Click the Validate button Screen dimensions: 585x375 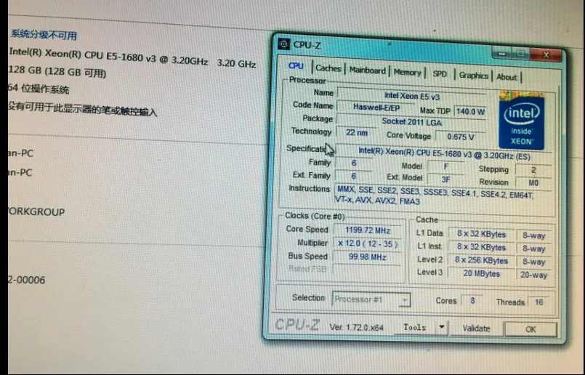click(x=476, y=328)
